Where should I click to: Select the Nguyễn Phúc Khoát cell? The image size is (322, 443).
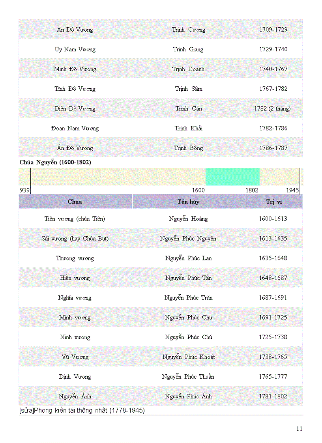click(x=189, y=357)
